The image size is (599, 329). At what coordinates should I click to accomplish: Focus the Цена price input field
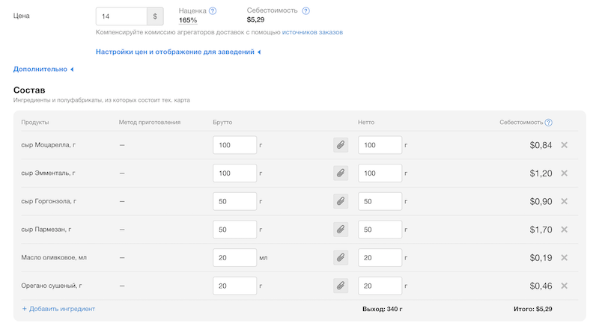coord(121,16)
